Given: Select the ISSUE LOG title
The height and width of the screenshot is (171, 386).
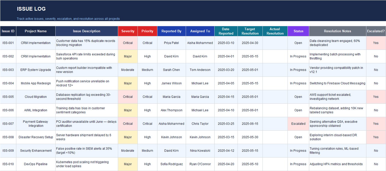Looking at the screenshot, I should tap(31, 9).
